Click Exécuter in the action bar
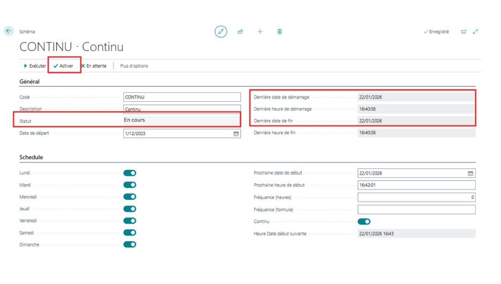 pyautogui.click(x=35, y=66)
